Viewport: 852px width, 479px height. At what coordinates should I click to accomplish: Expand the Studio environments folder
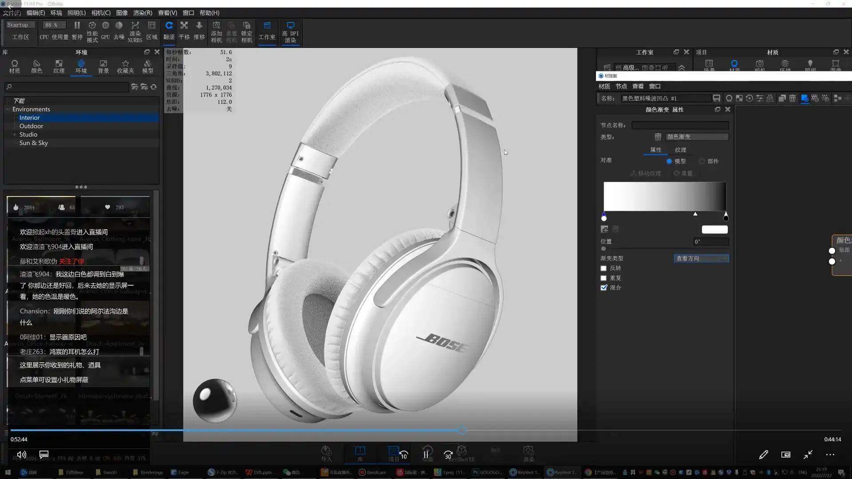tap(15, 134)
